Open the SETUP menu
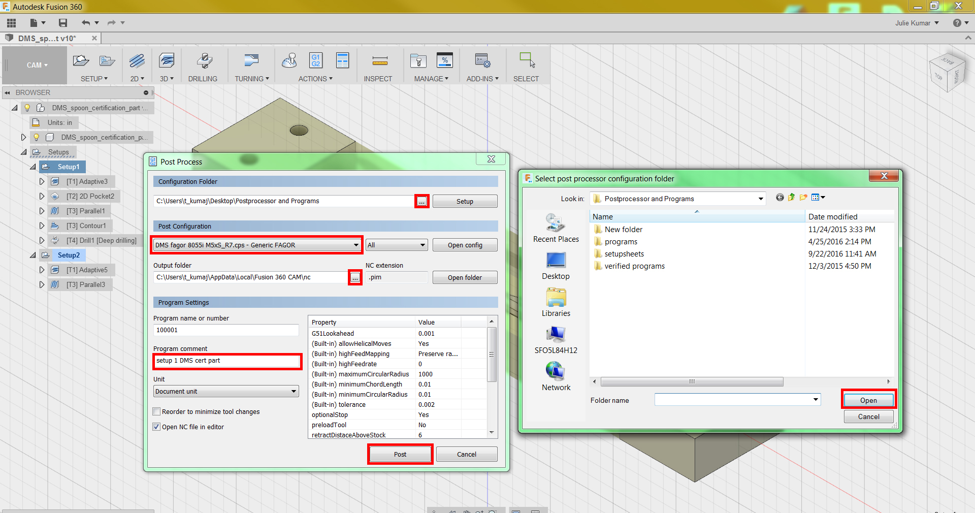 (94, 79)
